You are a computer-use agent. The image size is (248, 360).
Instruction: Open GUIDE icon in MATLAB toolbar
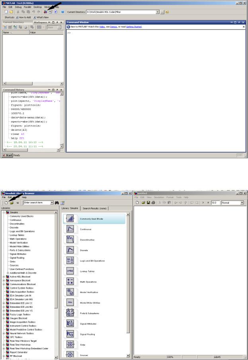51,12
